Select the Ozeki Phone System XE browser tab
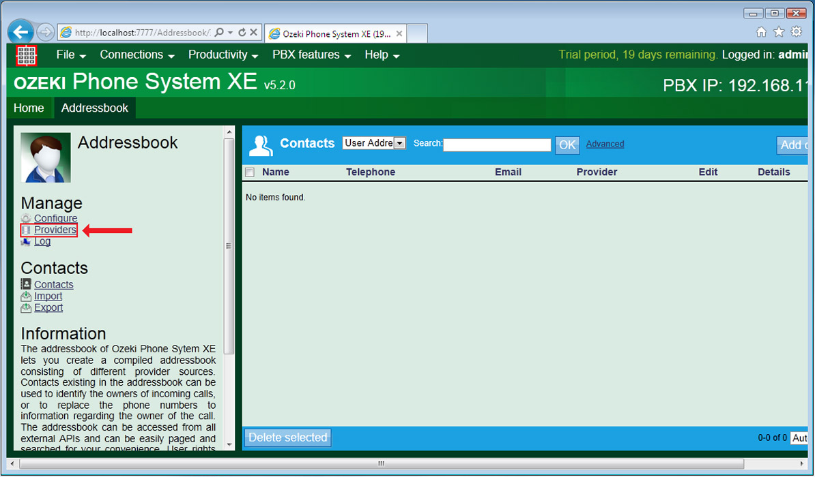Viewport: 815px width, 477px height. 337,34
